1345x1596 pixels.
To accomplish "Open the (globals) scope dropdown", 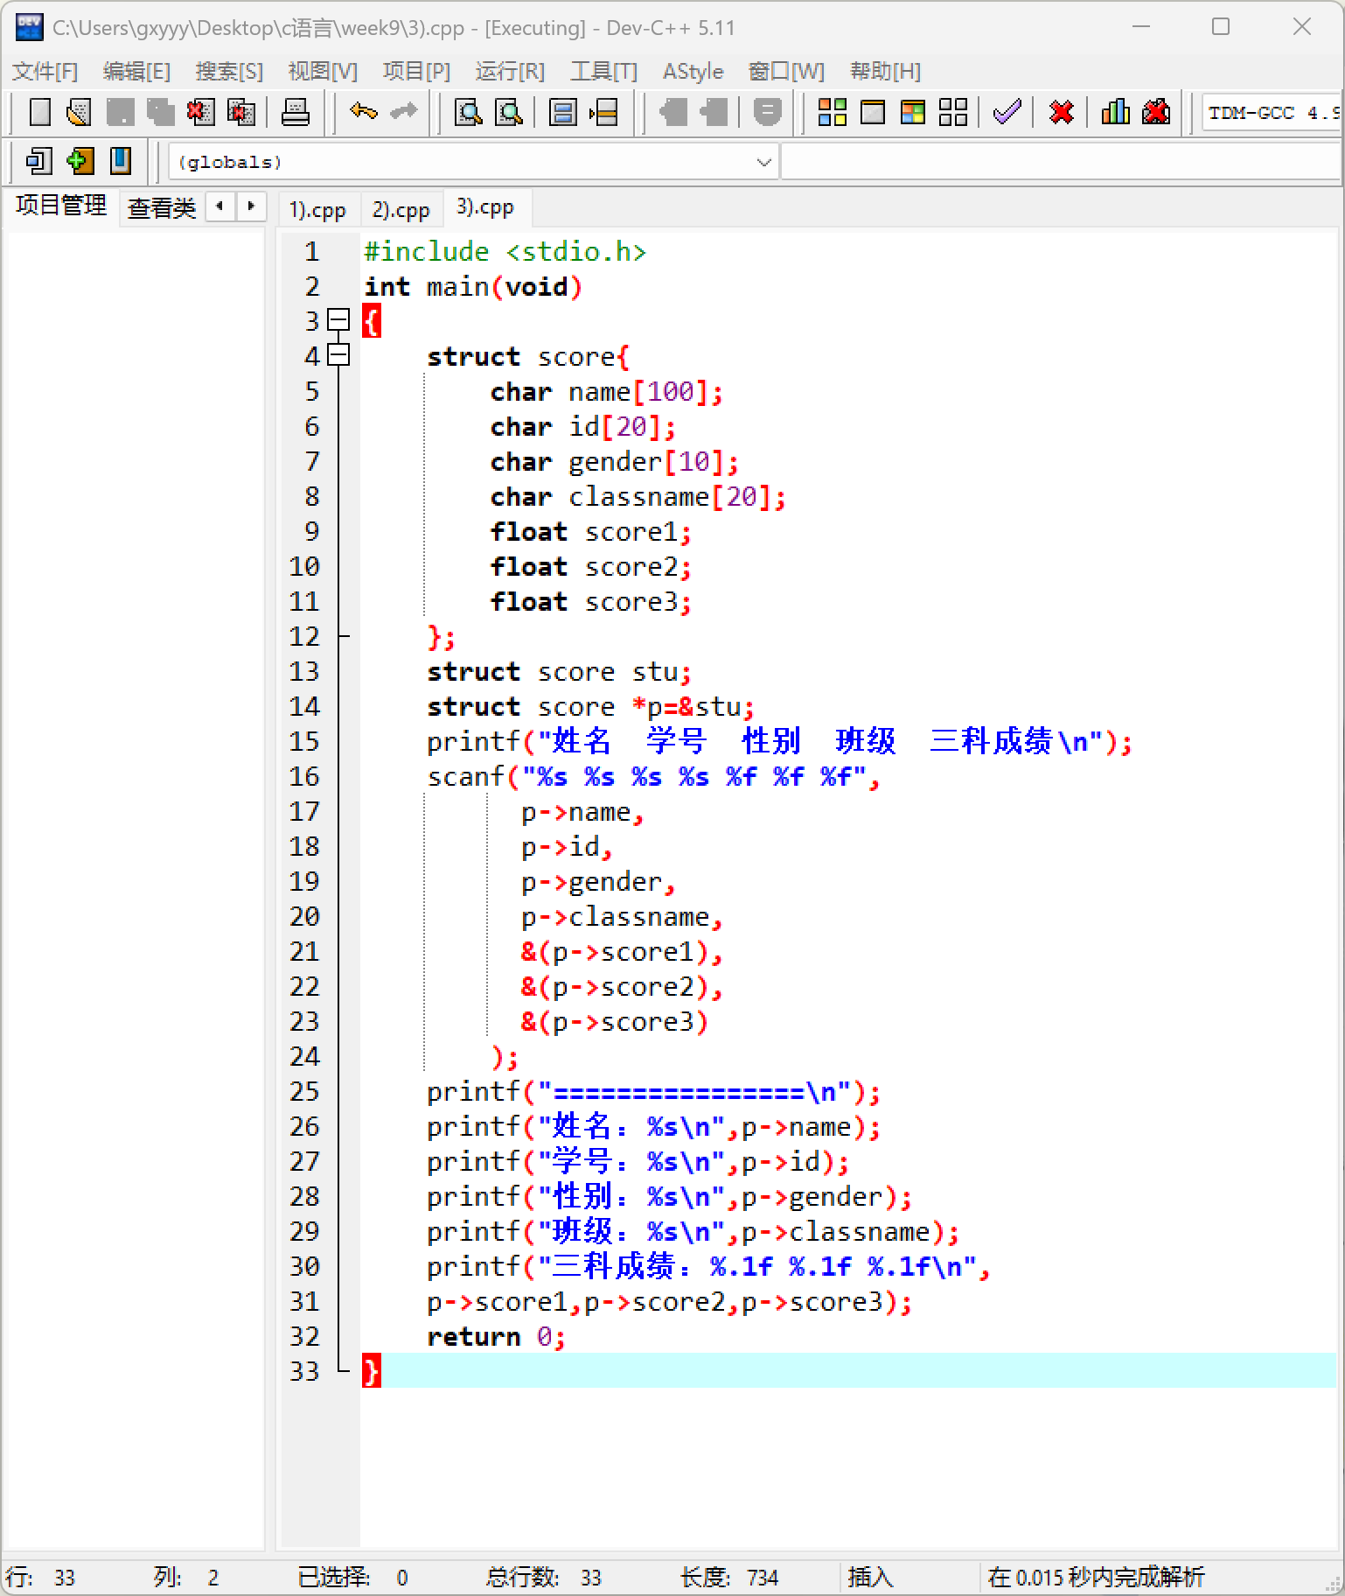I will [x=473, y=162].
